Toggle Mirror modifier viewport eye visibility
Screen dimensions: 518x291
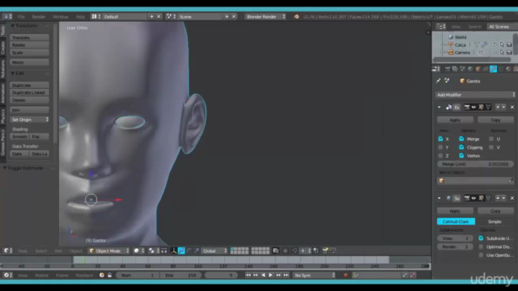[x=473, y=108]
